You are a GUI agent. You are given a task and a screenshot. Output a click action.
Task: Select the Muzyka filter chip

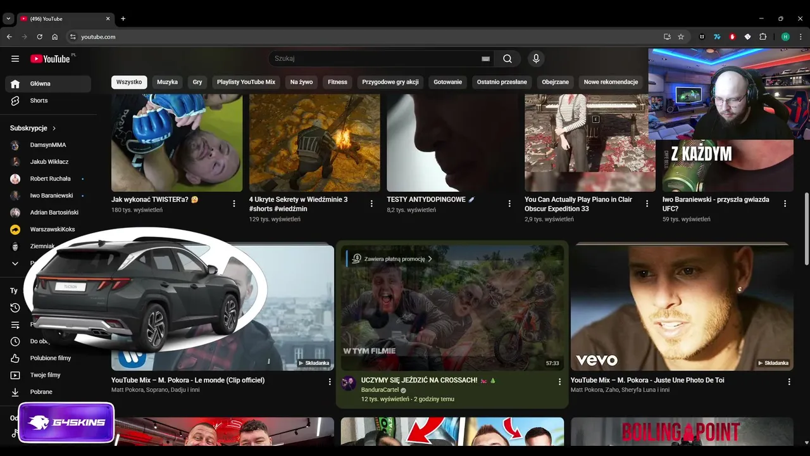pyautogui.click(x=168, y=82)
